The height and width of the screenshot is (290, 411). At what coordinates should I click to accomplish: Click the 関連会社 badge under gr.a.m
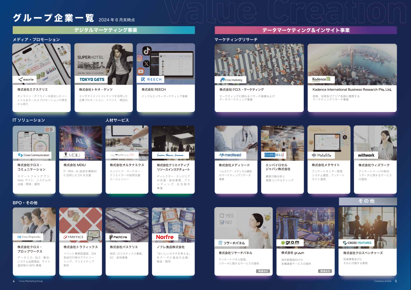[x=325, y=271]
